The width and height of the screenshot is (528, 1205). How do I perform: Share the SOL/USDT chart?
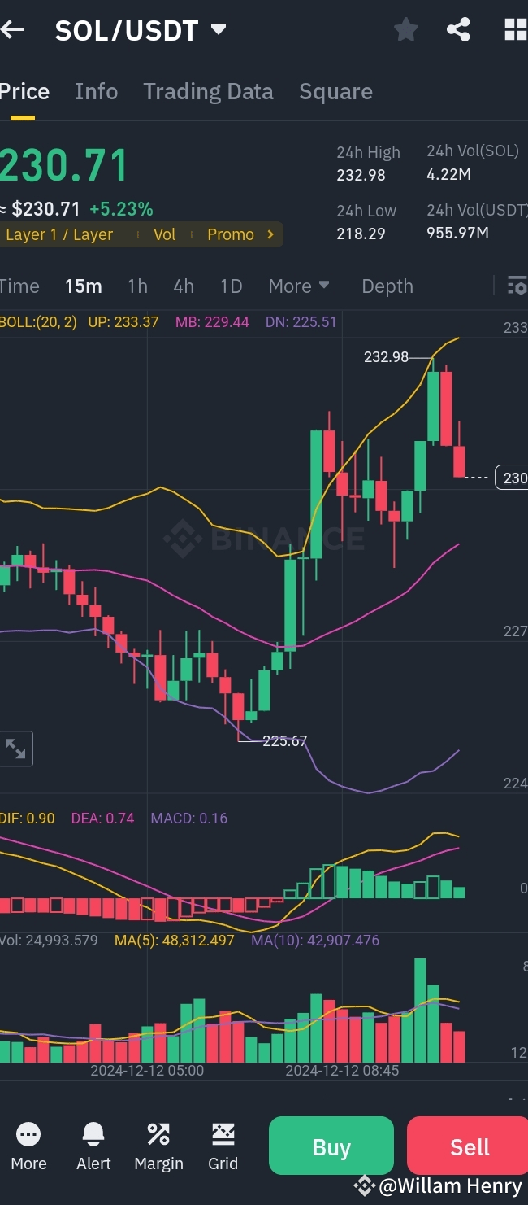point(457,28)
